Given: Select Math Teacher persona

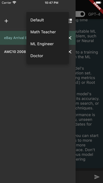Looking at the screenshot, I should click(48, 32).
